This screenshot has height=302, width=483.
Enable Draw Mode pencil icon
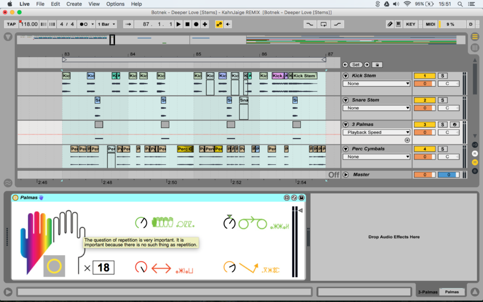tap(390, 24)
